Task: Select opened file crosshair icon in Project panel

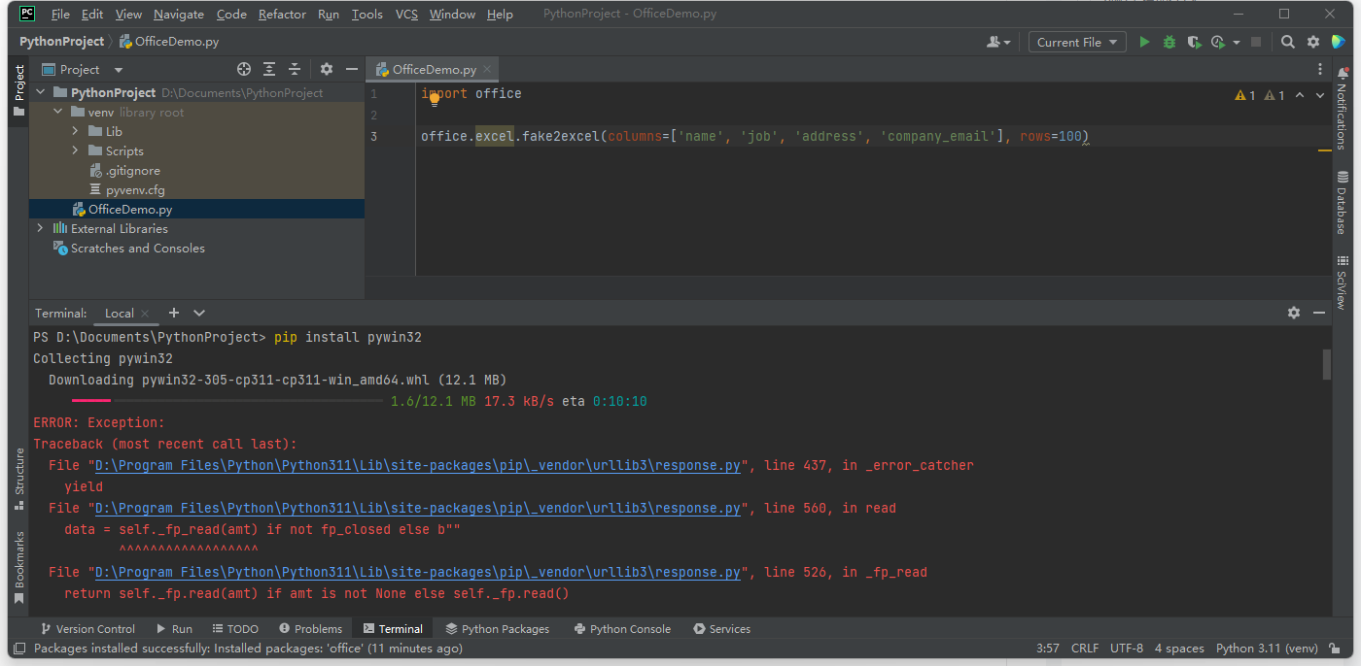Action: (244, 69)
